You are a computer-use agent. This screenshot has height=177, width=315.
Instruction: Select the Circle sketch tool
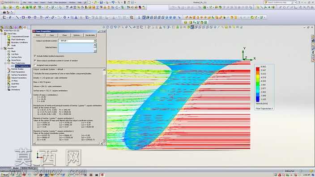coord(29,17)
